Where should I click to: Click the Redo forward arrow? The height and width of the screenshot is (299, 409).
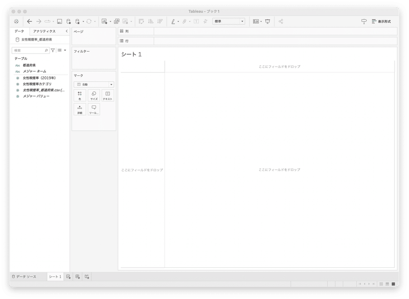coord(39,22)
